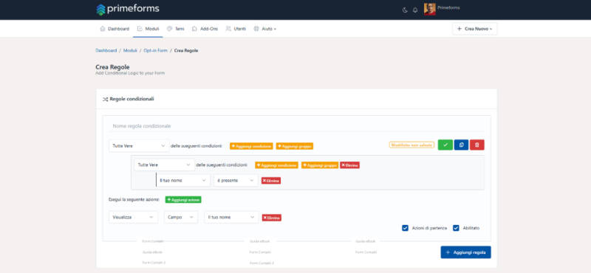The width and height of the screenshot is (591, 273).
Task: Focus the Nome regola condizionale field
Action: pyautogui.click(x=296, y=125)
